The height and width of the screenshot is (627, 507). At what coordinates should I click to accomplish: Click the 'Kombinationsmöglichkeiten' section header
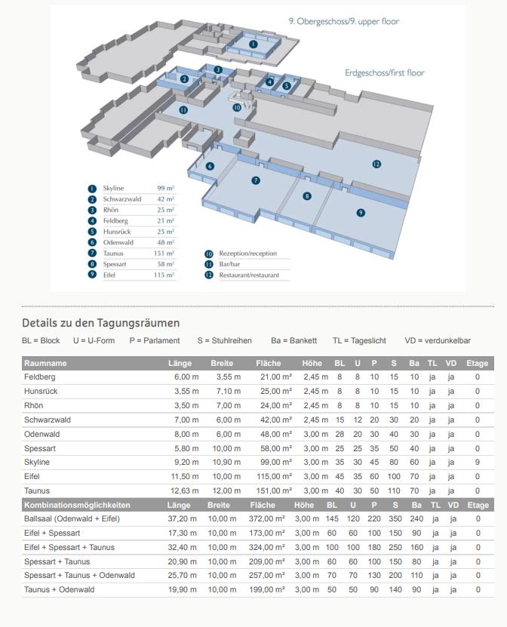click(x=77, y=505)
